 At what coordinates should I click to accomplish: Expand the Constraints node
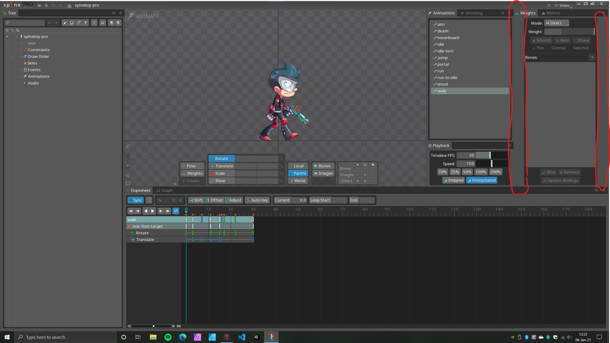(21, 50)
